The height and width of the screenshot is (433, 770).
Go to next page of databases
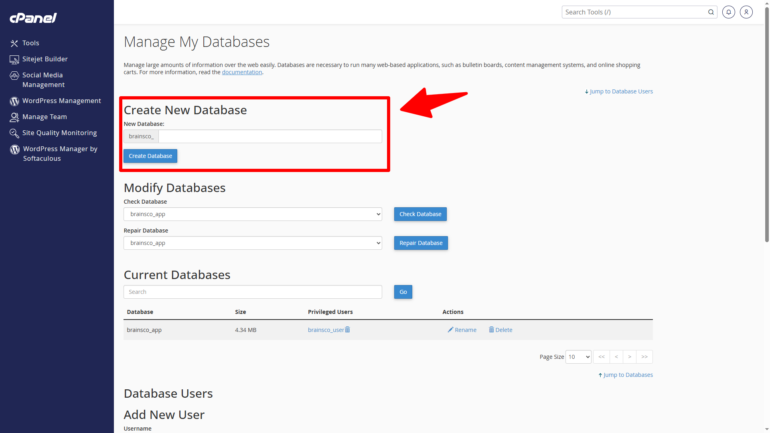point(630,357)
